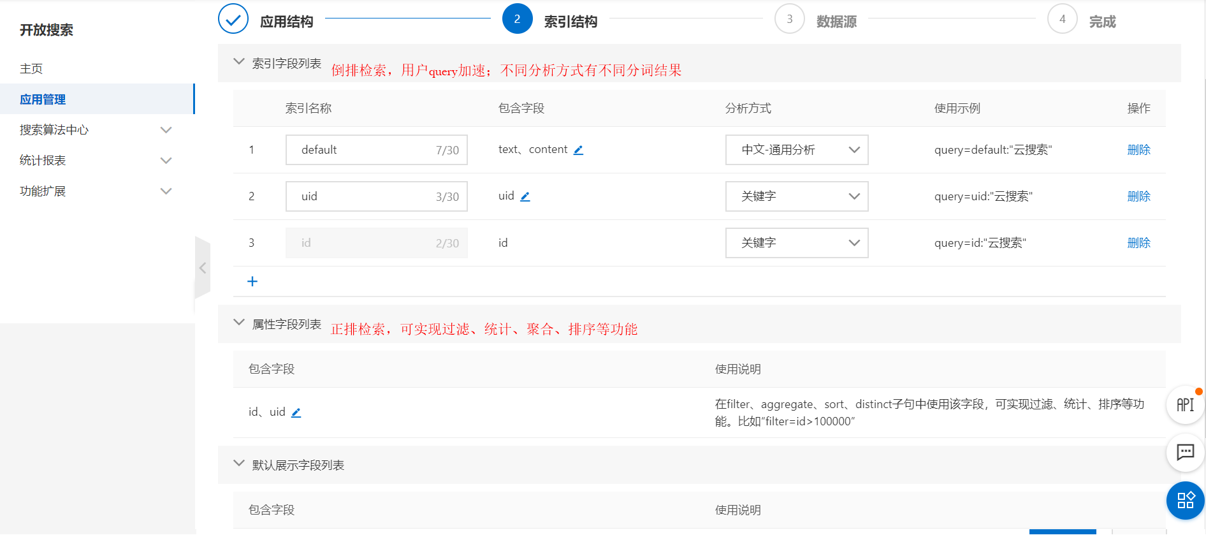Delete the uid index row

point(1138,196)
